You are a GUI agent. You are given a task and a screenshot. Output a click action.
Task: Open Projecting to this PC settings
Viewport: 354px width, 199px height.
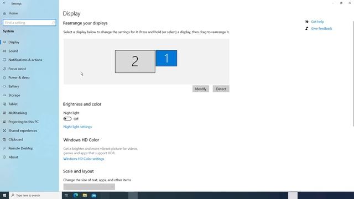(x=23, y=122)
